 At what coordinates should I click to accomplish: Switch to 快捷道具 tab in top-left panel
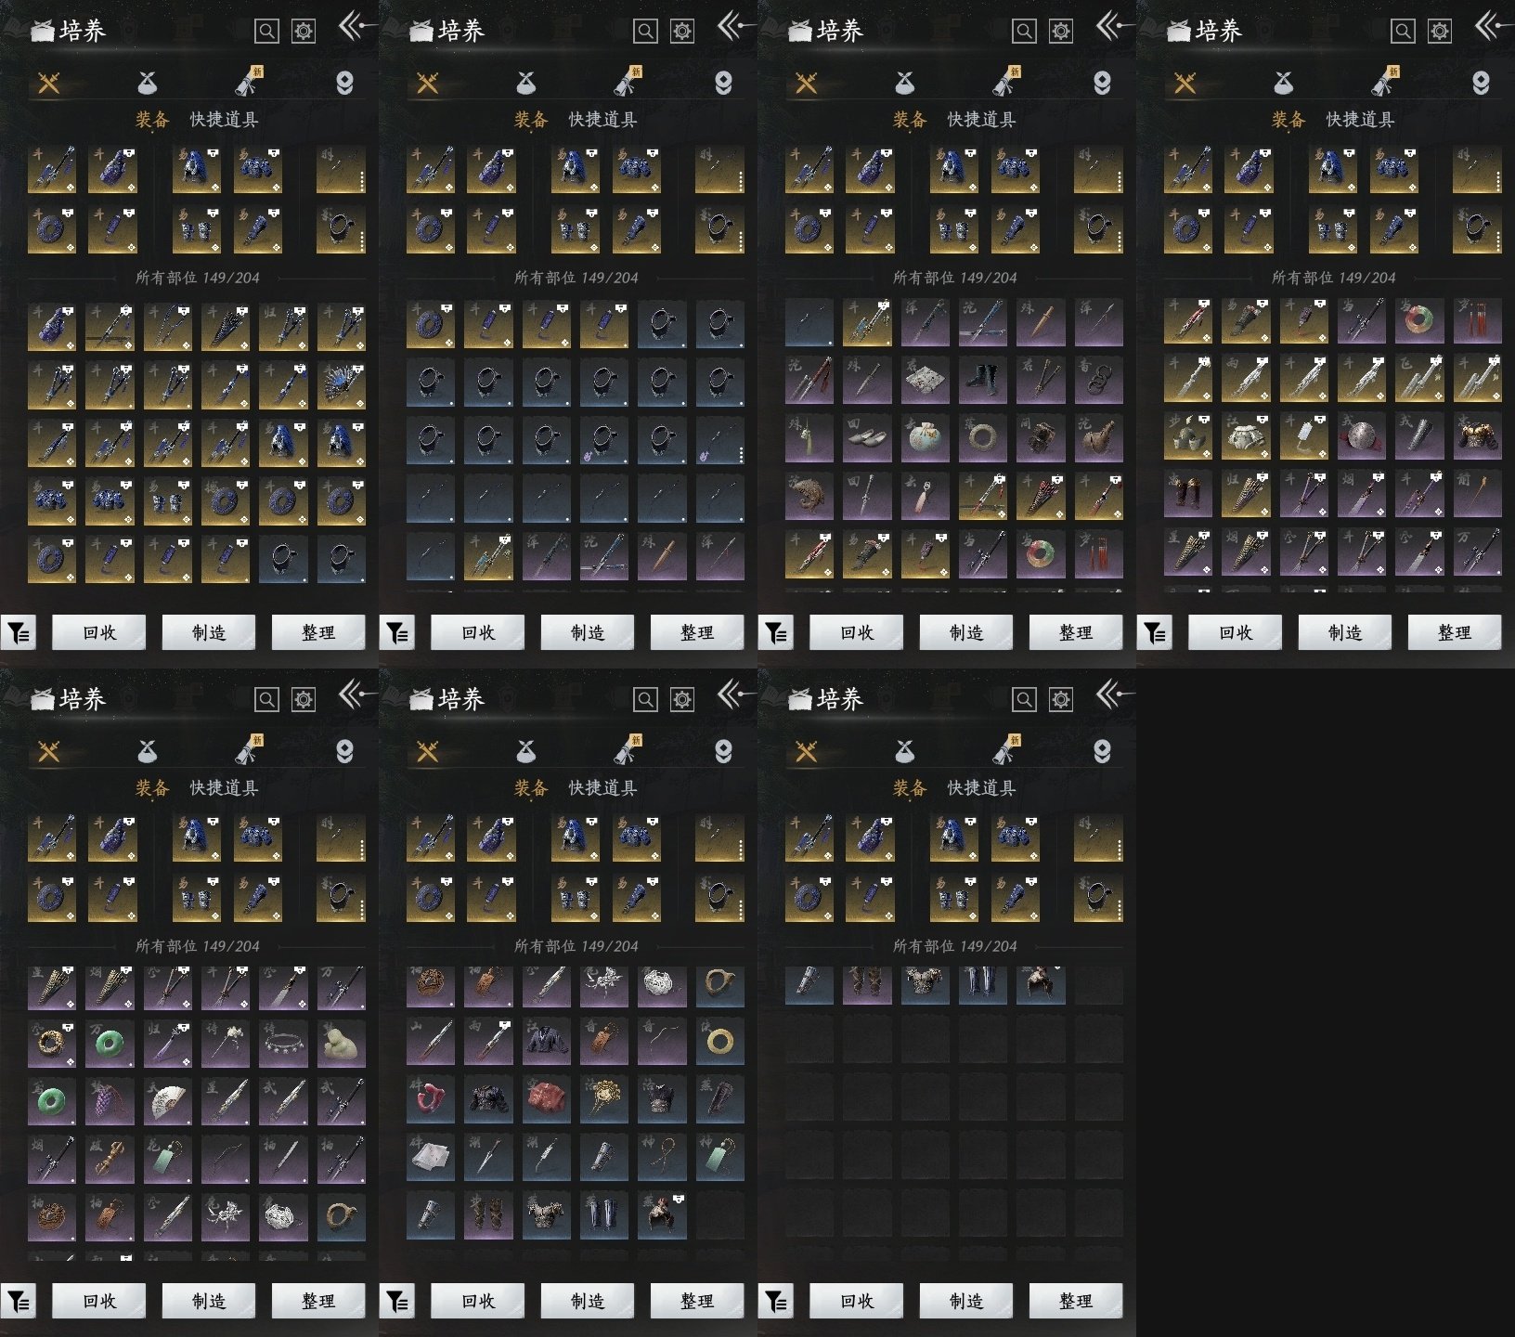224,120
